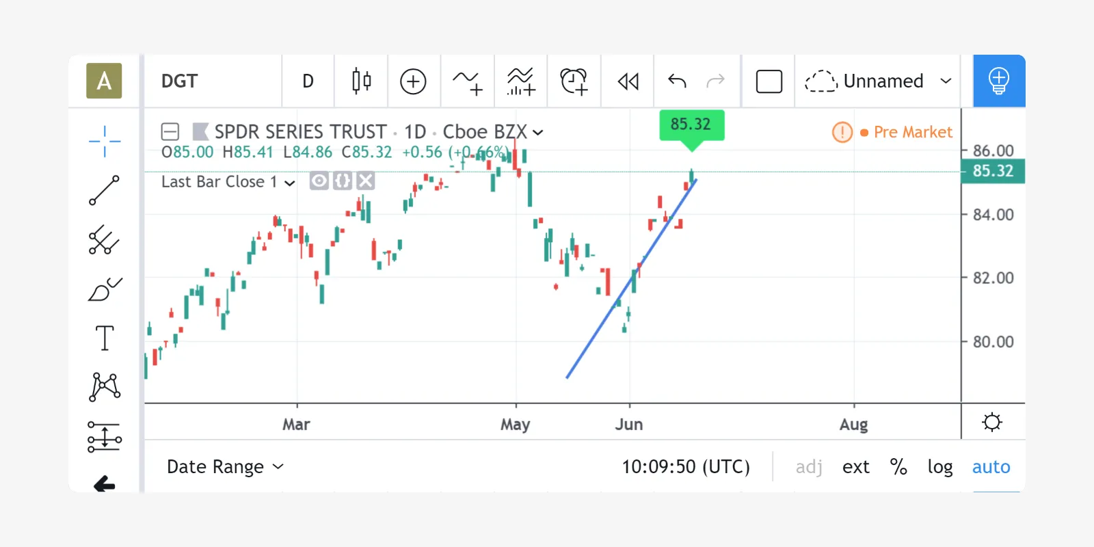Undo the last chart action

tap(677, 81)
